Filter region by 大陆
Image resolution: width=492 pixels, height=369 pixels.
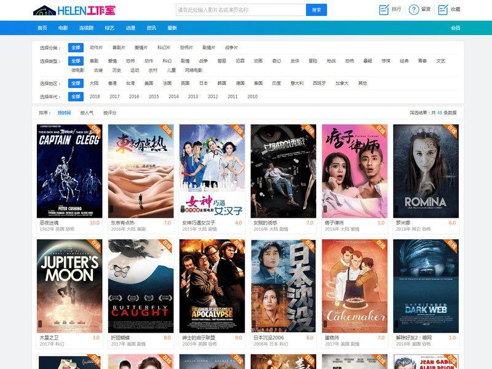coord(94,84)
